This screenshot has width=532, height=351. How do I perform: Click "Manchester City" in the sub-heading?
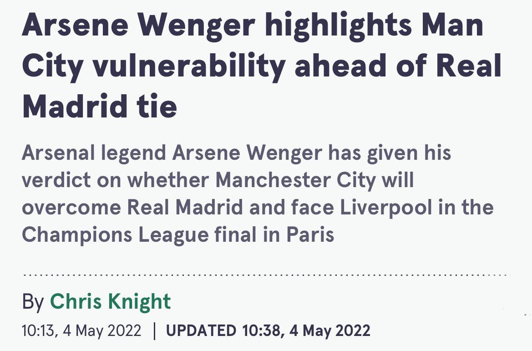tap(295, 180)
